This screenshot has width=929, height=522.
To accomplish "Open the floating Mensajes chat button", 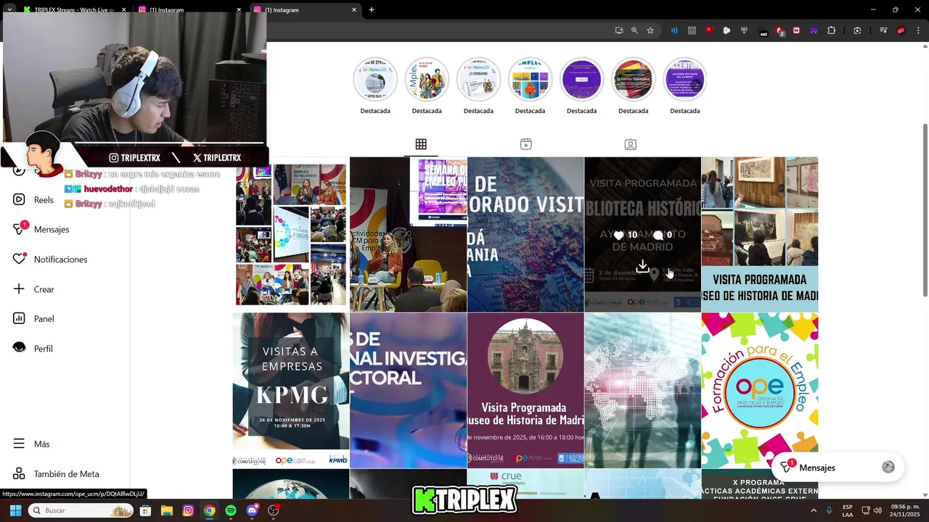I will point(837,468).
